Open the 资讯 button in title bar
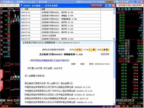The image size is (144, 108). tap(117, 2)
